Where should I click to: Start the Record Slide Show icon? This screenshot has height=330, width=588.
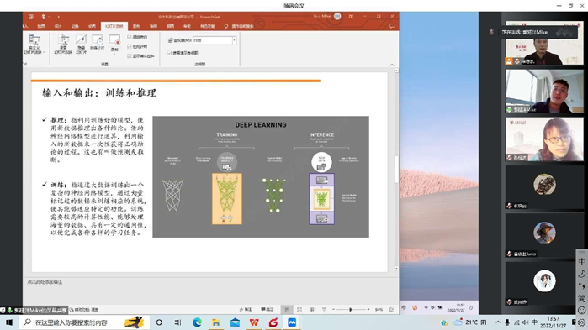(x=114, y=40)
